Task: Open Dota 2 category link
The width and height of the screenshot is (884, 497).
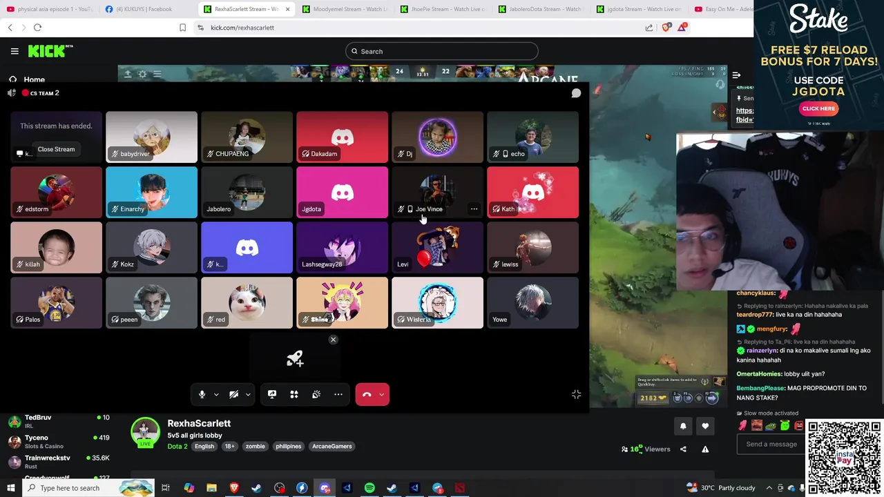Action: point(177,447)
